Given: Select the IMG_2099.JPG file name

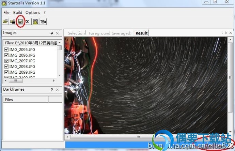Looking at the screenshot, I should (22, 72).
